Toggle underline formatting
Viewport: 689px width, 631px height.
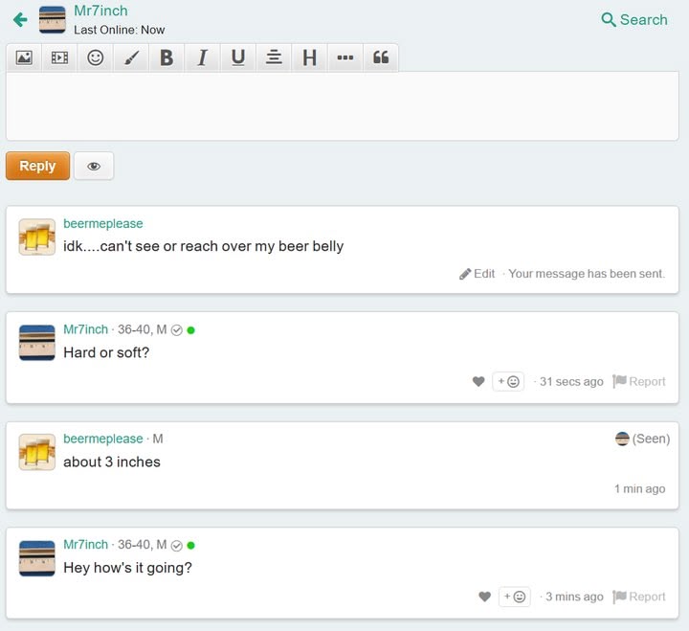click(x=238, y=57)
